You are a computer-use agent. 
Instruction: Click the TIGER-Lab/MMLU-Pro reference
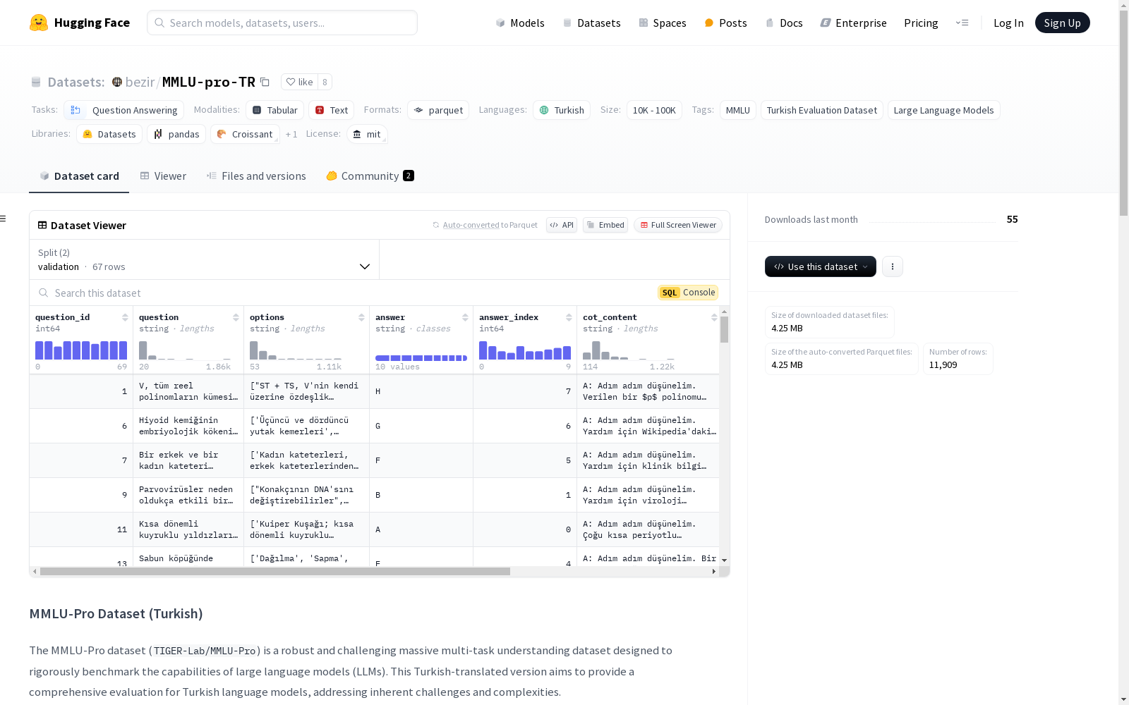[205, 651]
